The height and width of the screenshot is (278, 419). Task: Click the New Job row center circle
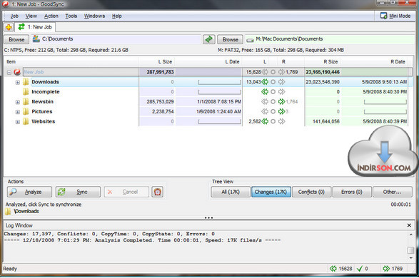tap(273, 72)
